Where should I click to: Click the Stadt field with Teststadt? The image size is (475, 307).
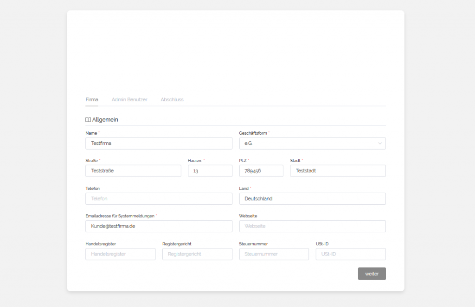coord(338,171)
